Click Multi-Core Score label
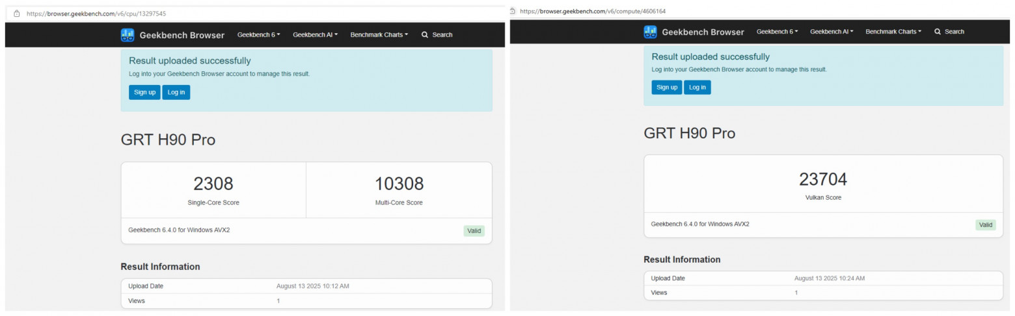 point(399,202)
